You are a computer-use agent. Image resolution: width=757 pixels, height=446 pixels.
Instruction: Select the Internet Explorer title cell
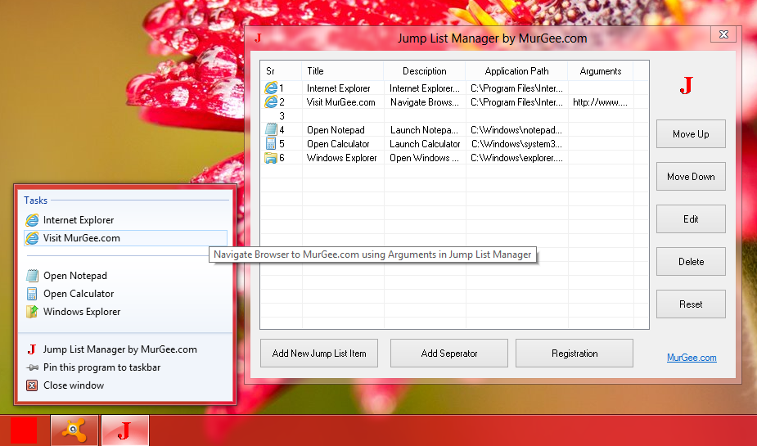(x=343, y=88)
